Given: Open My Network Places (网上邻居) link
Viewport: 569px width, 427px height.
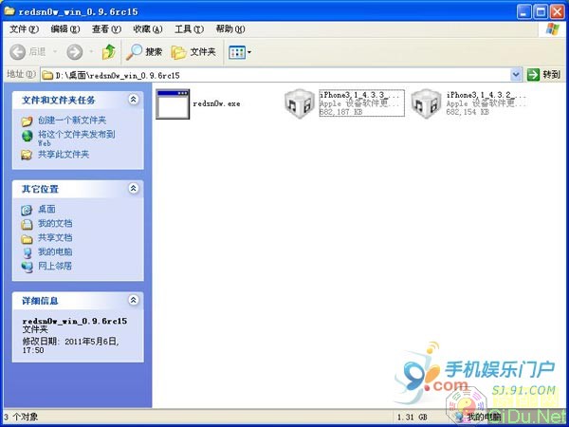Looking at the screenshot, I should click(x=54, y=266).
